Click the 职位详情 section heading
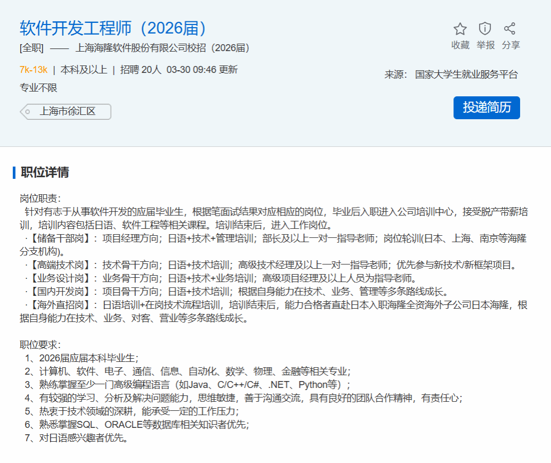 point(45,172)
